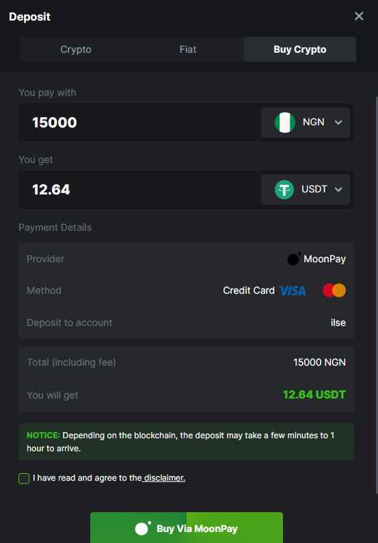
Task: Switch to the Fiat tab
Action: click(x=188, y=49)
